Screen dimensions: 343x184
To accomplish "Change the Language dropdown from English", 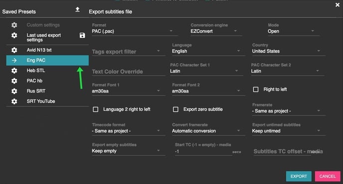I will click(208, 51).
